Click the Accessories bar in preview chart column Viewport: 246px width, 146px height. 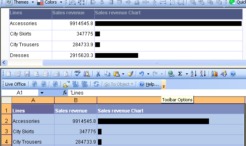click(x=168, y=24)
